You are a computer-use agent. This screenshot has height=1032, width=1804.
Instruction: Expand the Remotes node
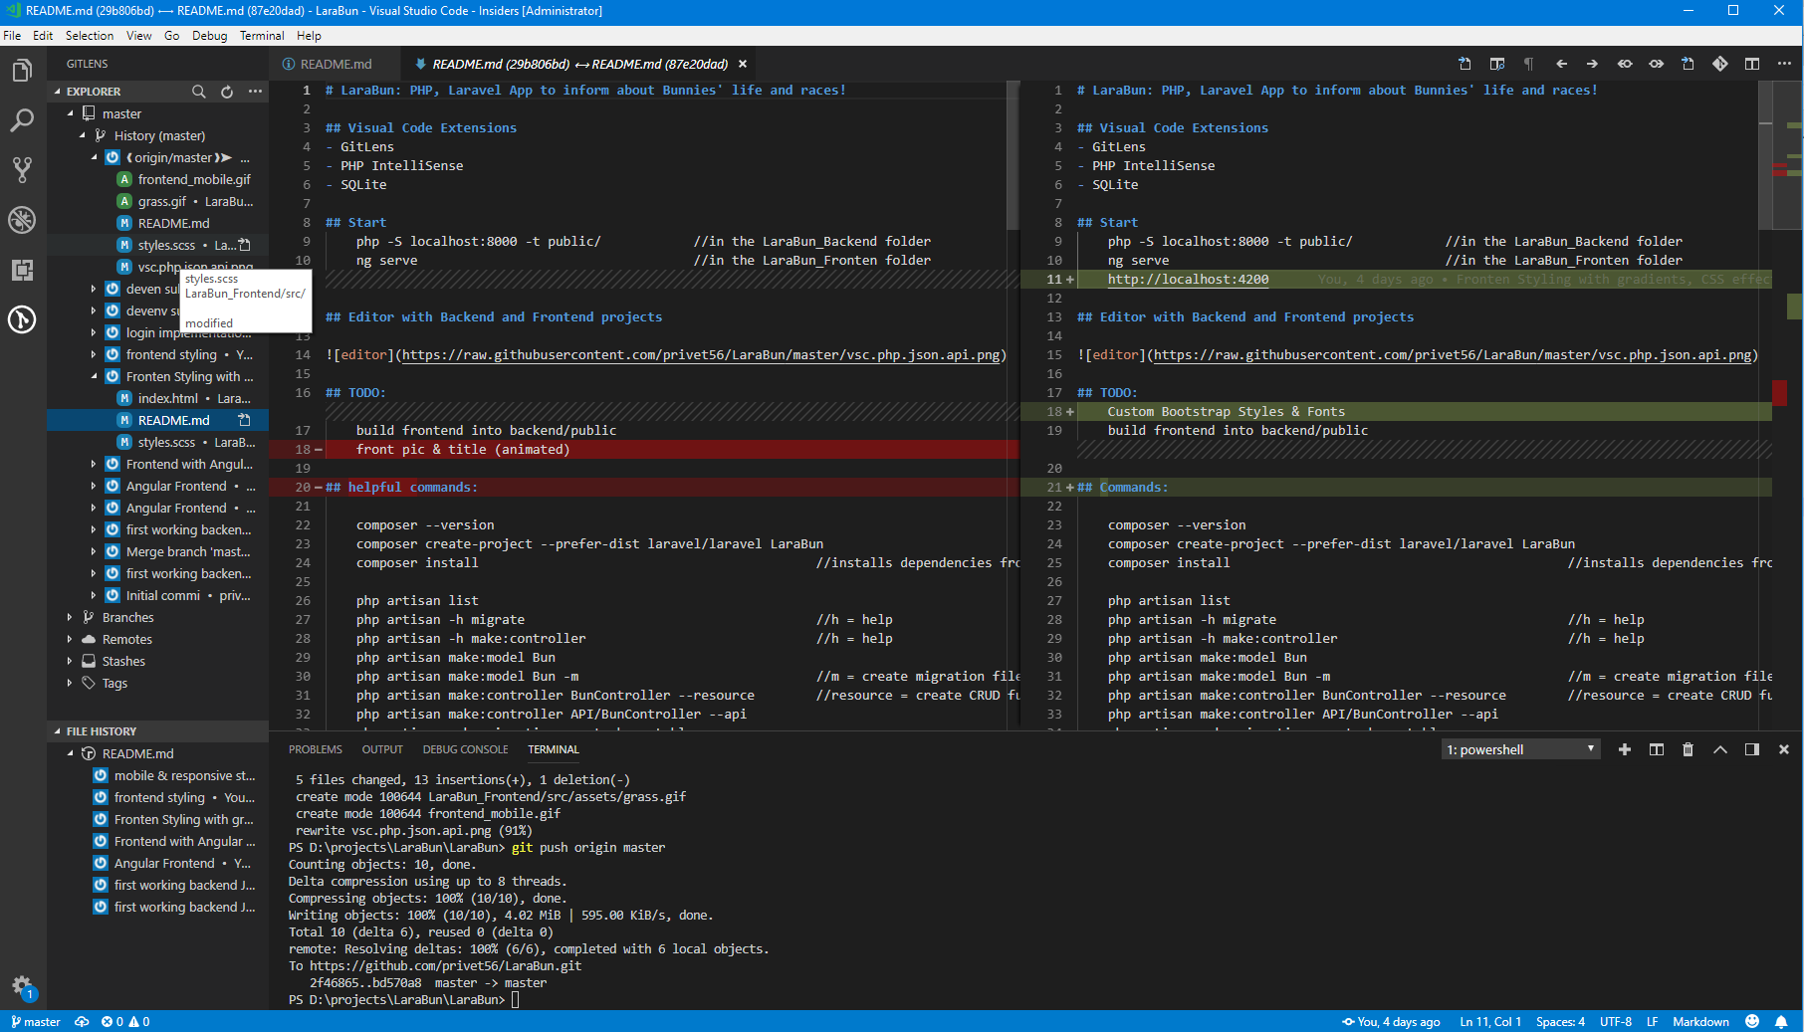pyautogui.click(x=70, y=639)
